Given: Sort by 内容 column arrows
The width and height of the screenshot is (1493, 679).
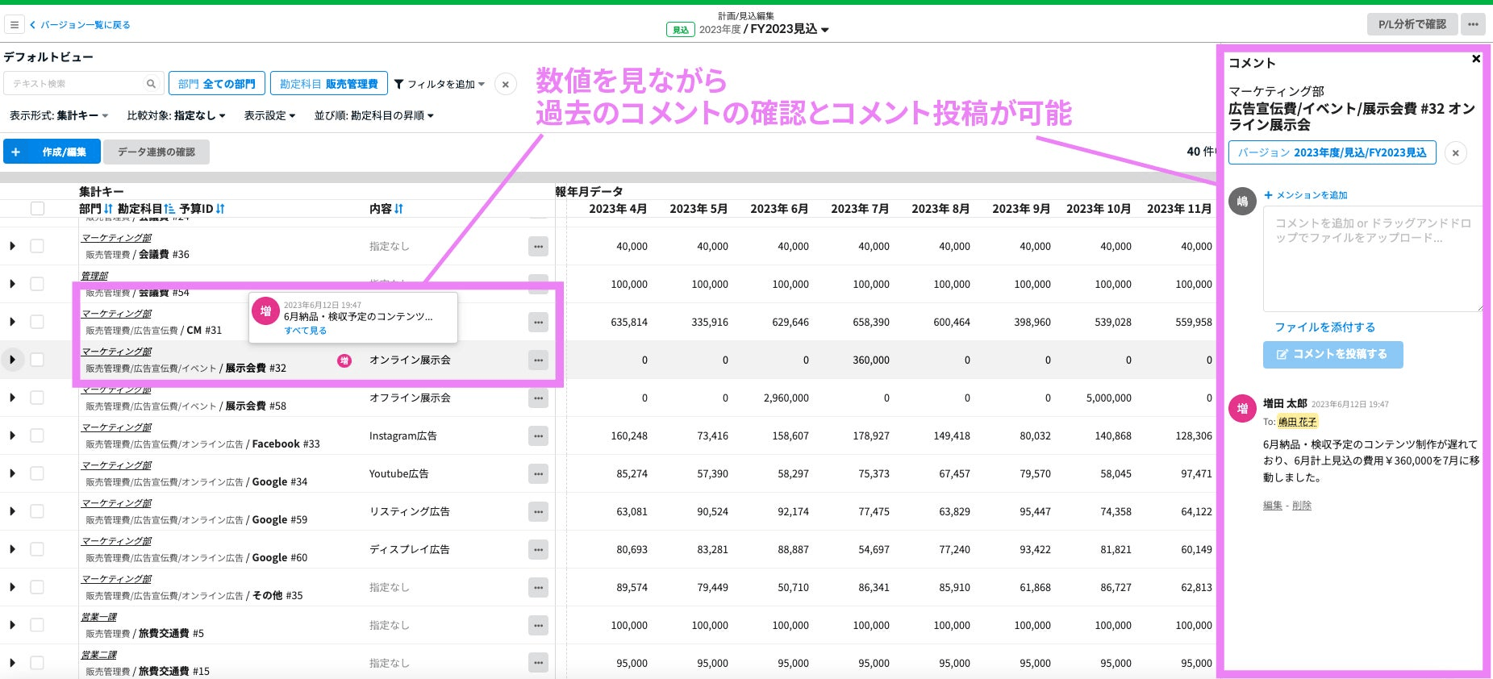Looking at the screenshot, I should 398,209.
